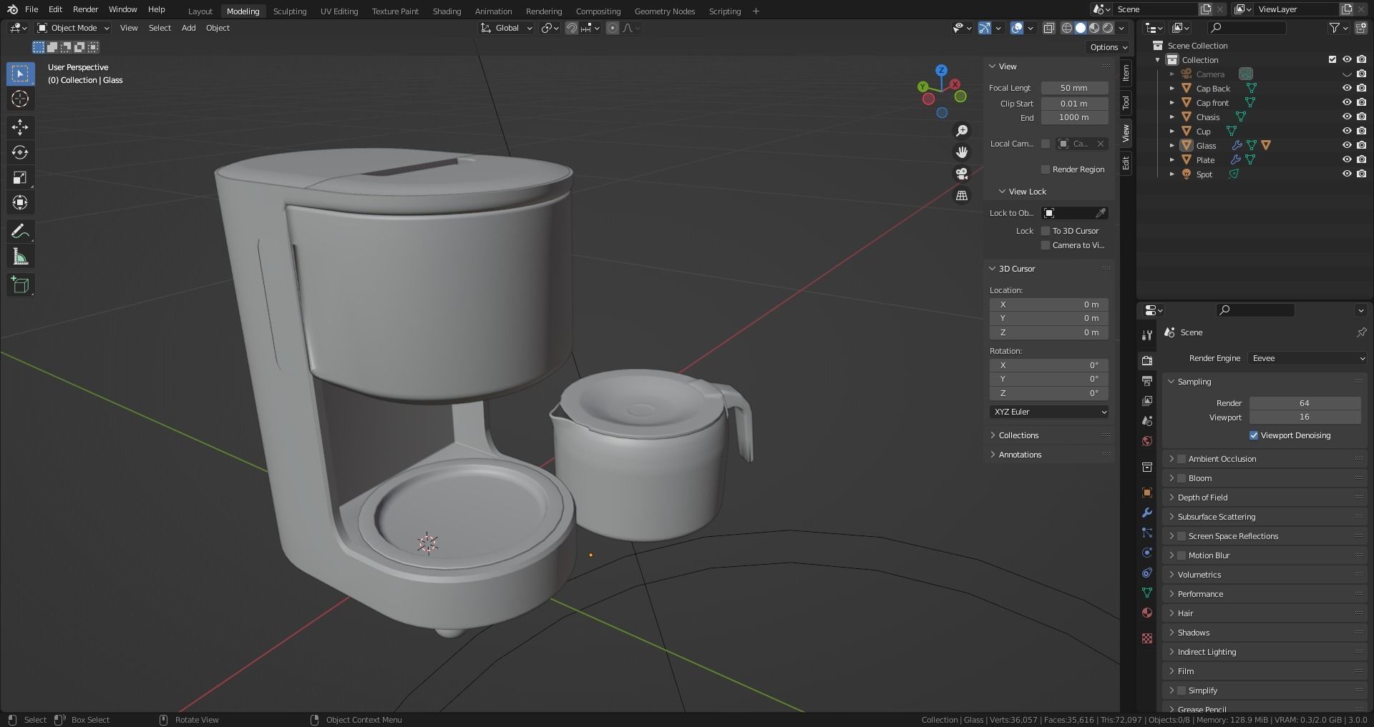Enable Camera to View lock checkbox
The width and height of the screenshot is (1374, 727).
[1046, 245]
